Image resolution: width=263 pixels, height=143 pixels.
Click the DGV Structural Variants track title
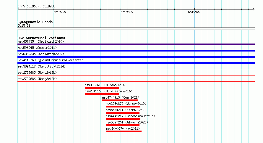pos(41,38)
